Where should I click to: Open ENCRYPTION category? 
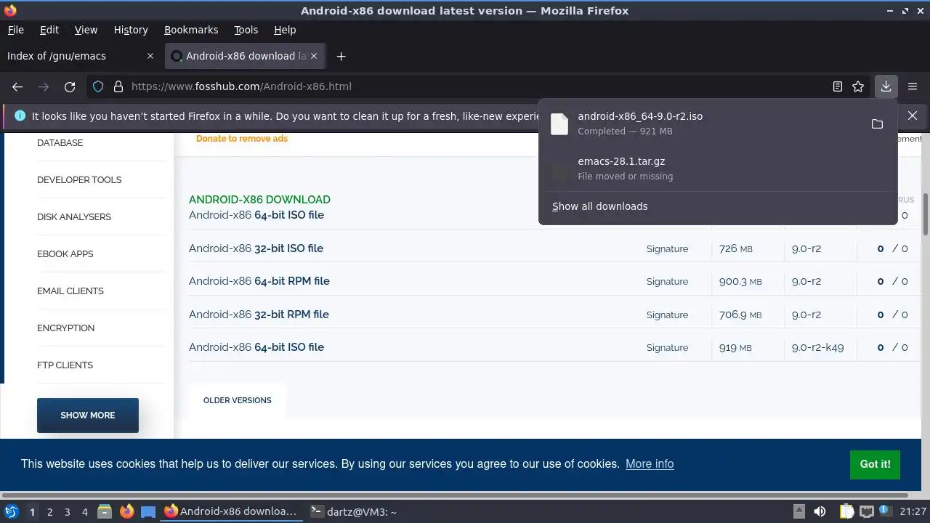point(66,328)
